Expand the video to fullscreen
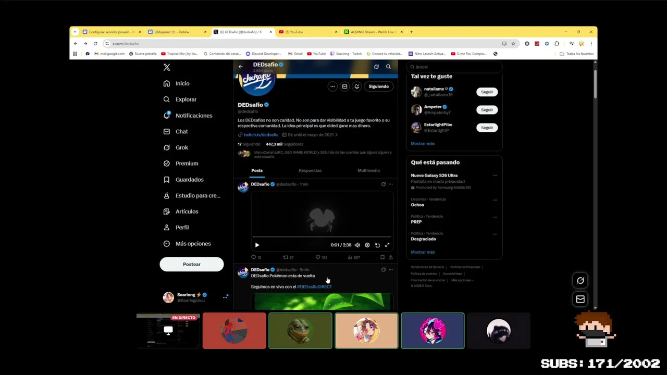The width and height of the screenshot is (667, 375). pos(387,245)
